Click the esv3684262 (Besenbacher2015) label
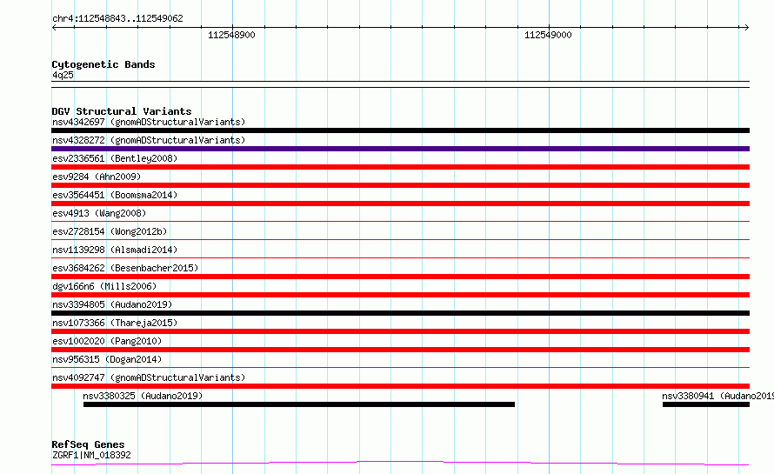The width and height of the screenshot is (774, 474). coord(125,268)
